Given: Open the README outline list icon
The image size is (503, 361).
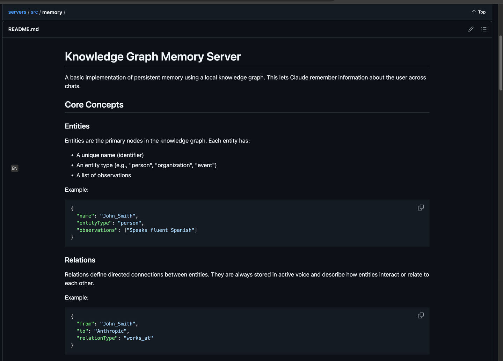Looking at the screenshot, I should (484, 29).
